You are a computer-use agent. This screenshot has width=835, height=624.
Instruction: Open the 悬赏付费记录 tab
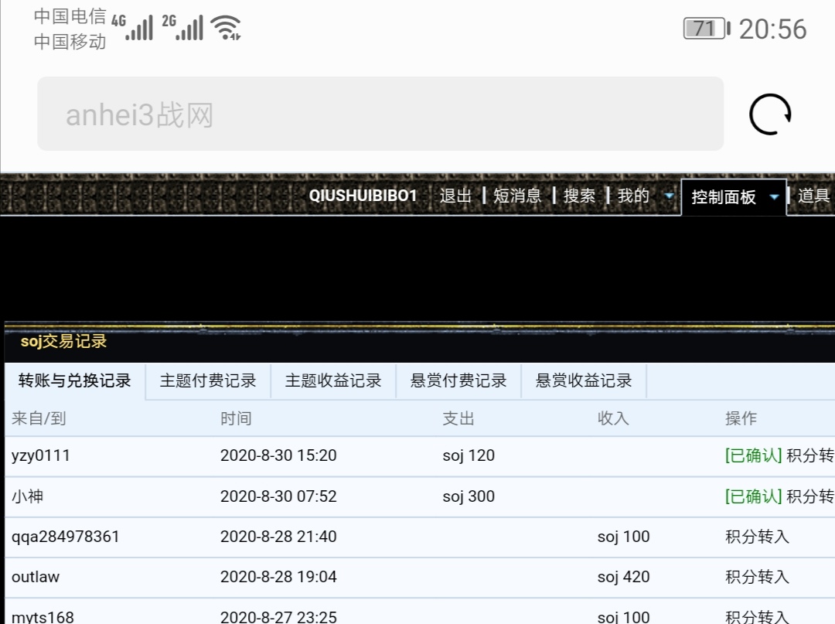(x=458, y=380)
